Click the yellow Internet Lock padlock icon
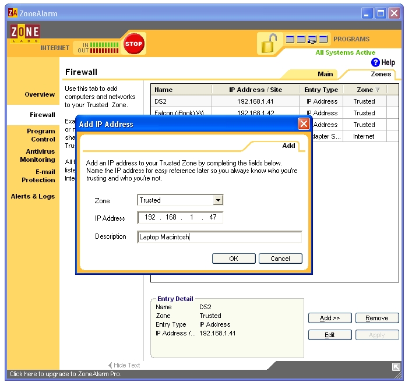 coord(269,43)
